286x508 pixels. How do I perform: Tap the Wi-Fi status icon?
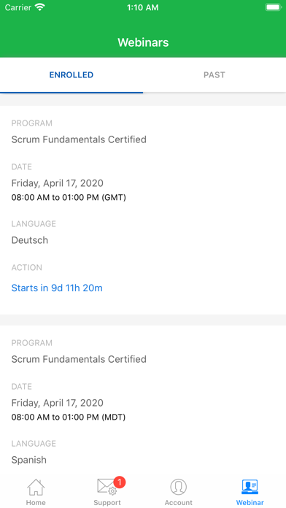point(40,7)
